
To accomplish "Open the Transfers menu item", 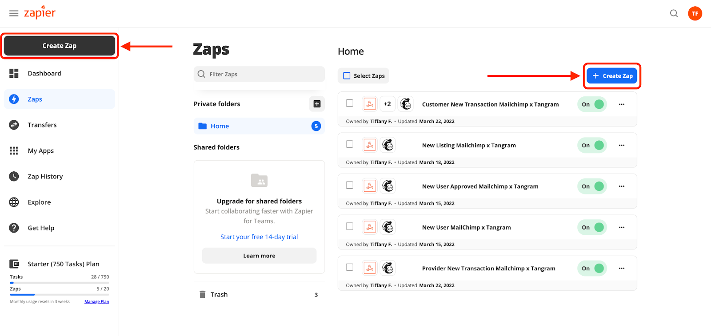I will [60, 125].
